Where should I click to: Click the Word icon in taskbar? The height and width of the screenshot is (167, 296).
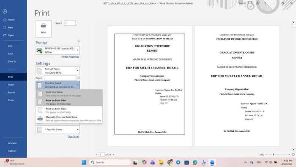tap(212, 162)
